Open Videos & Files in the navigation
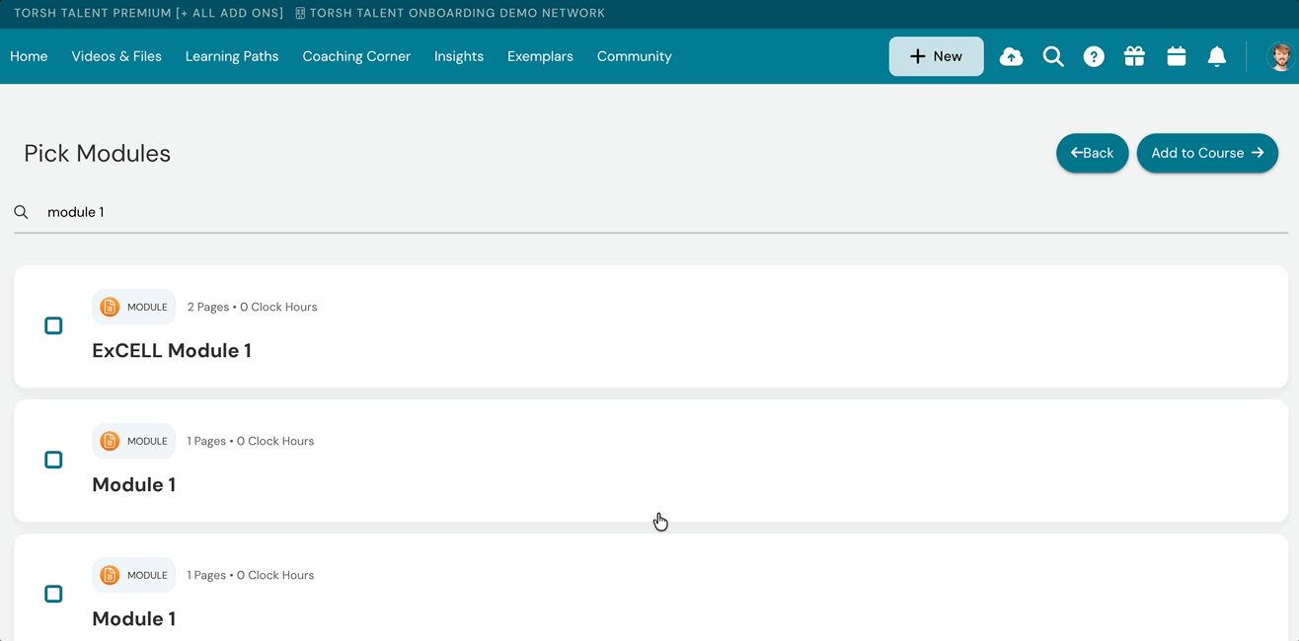Viewport: 1299px width, 641px height. pos(116,56)
